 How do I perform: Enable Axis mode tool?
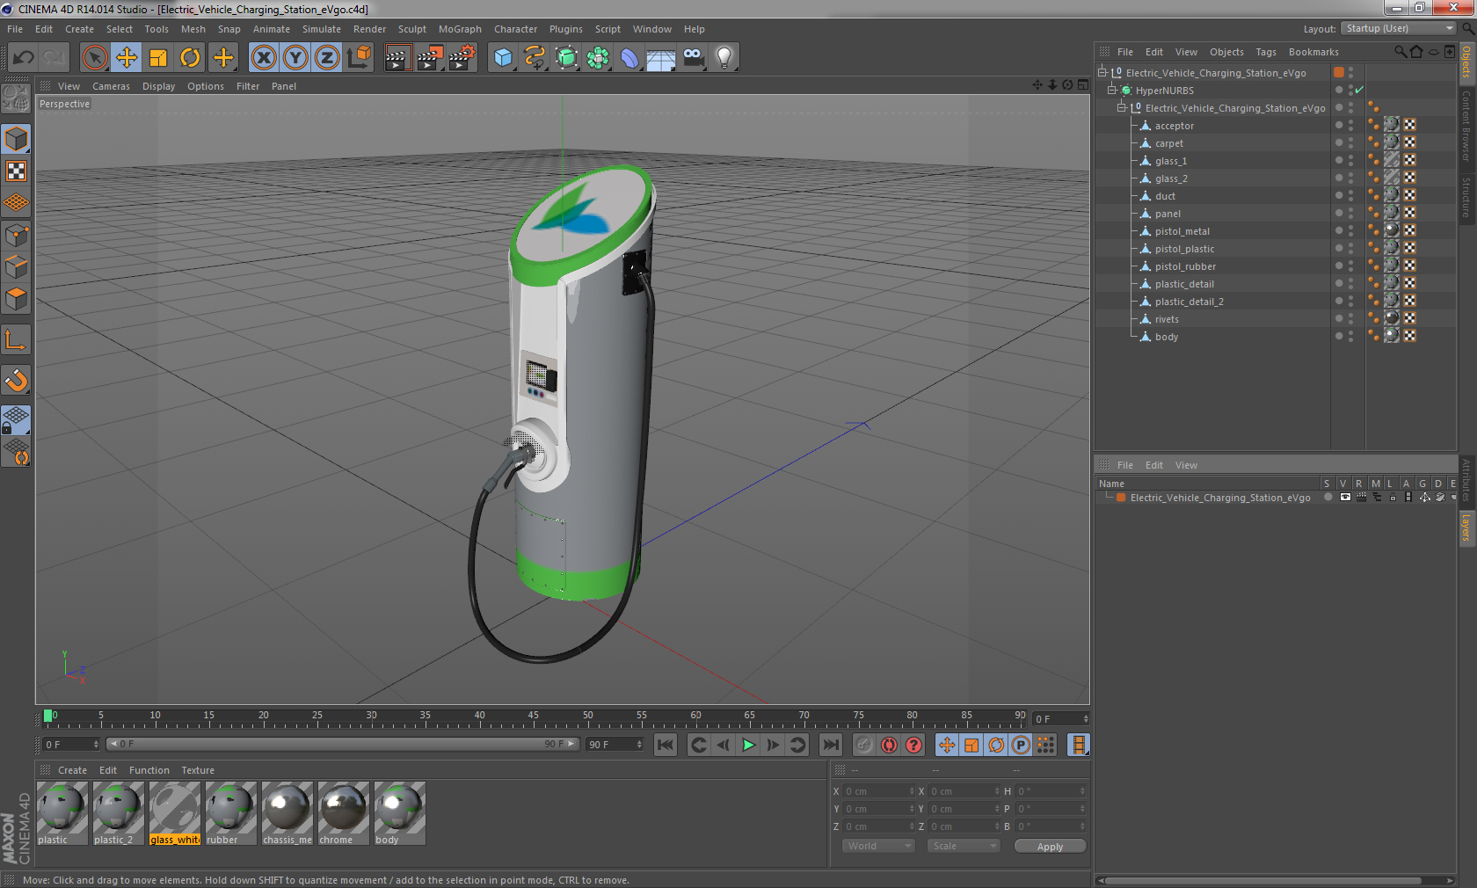click(x=16, y=340)
